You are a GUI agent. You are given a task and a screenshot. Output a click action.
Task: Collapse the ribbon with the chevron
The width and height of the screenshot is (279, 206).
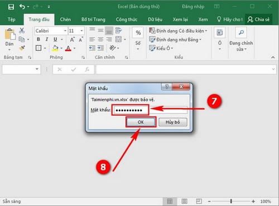pos(273,57)
